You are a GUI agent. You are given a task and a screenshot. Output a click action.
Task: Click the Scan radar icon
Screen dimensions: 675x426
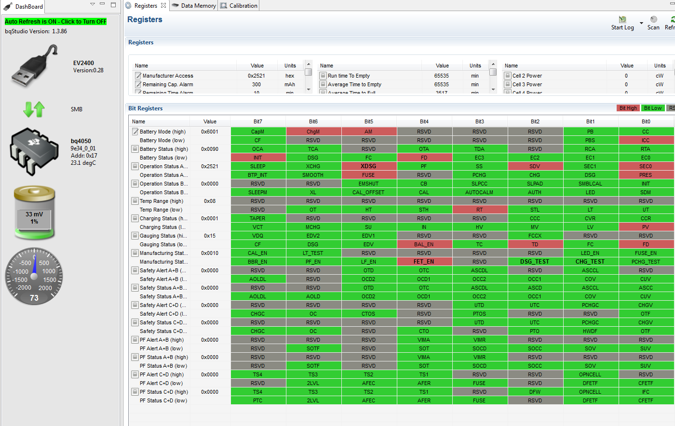click(653, 19)
